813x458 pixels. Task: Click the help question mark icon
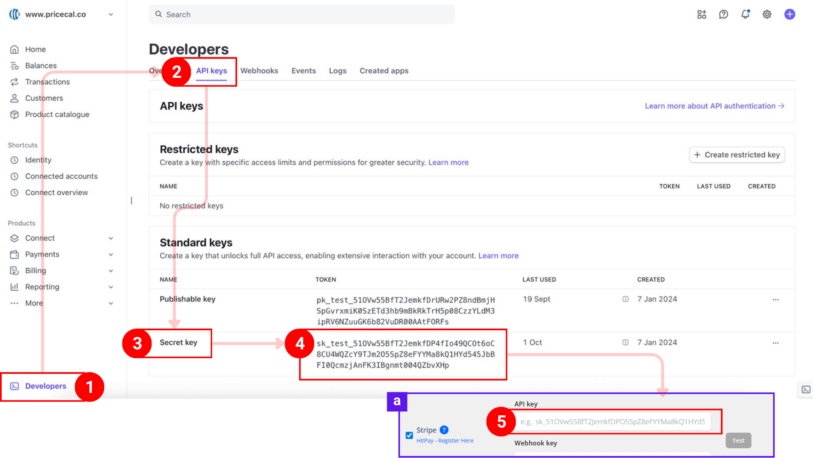click(x=723, y=14)
